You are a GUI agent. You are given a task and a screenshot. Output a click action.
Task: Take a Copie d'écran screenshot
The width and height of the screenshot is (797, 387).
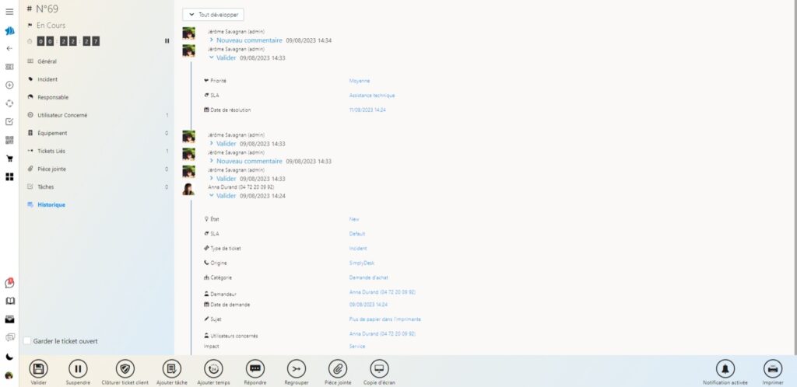(x=379, y=368)
